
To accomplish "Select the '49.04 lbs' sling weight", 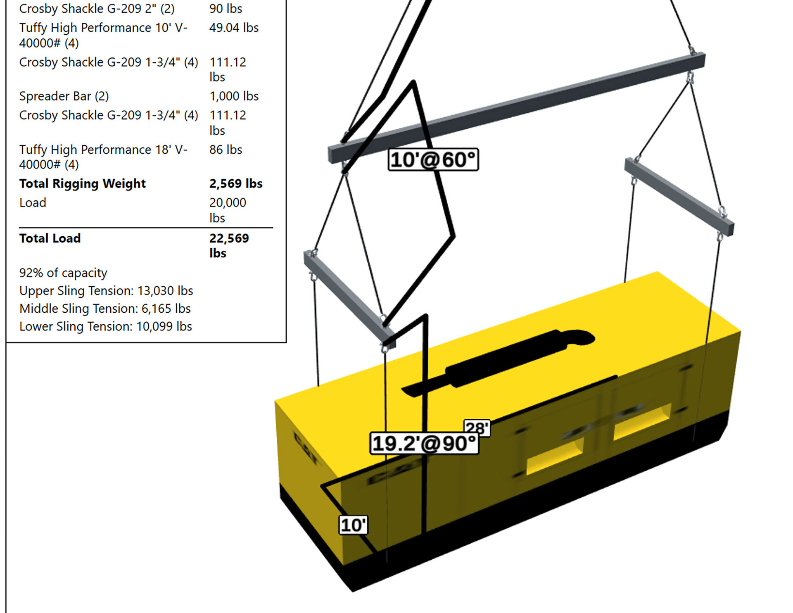I will tap(234, 28).
